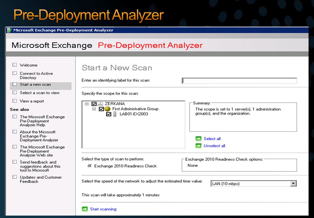
Task: Click the 'See also' heading
Action: point(19,110)
